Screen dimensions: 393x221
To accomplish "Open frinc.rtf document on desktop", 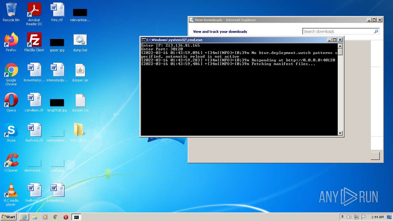I will [57, 13].
